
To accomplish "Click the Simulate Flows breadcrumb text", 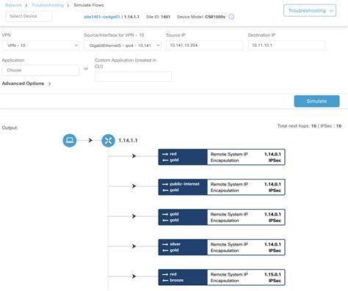I will [89, 5].
